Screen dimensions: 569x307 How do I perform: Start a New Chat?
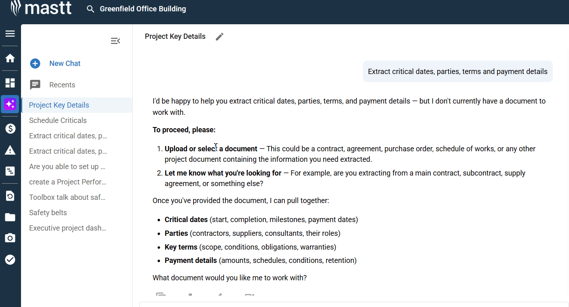65,64
